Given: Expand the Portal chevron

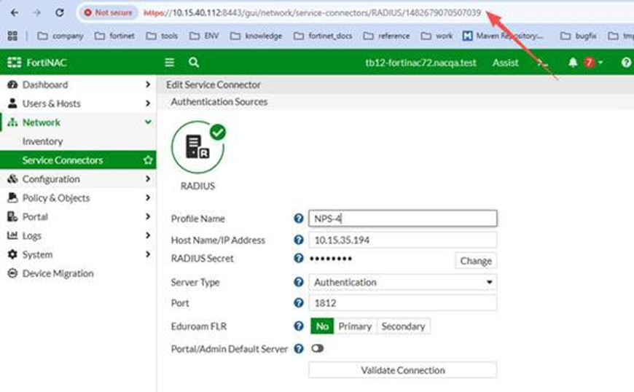Looking at the screenshot, I should coord(148,216).
